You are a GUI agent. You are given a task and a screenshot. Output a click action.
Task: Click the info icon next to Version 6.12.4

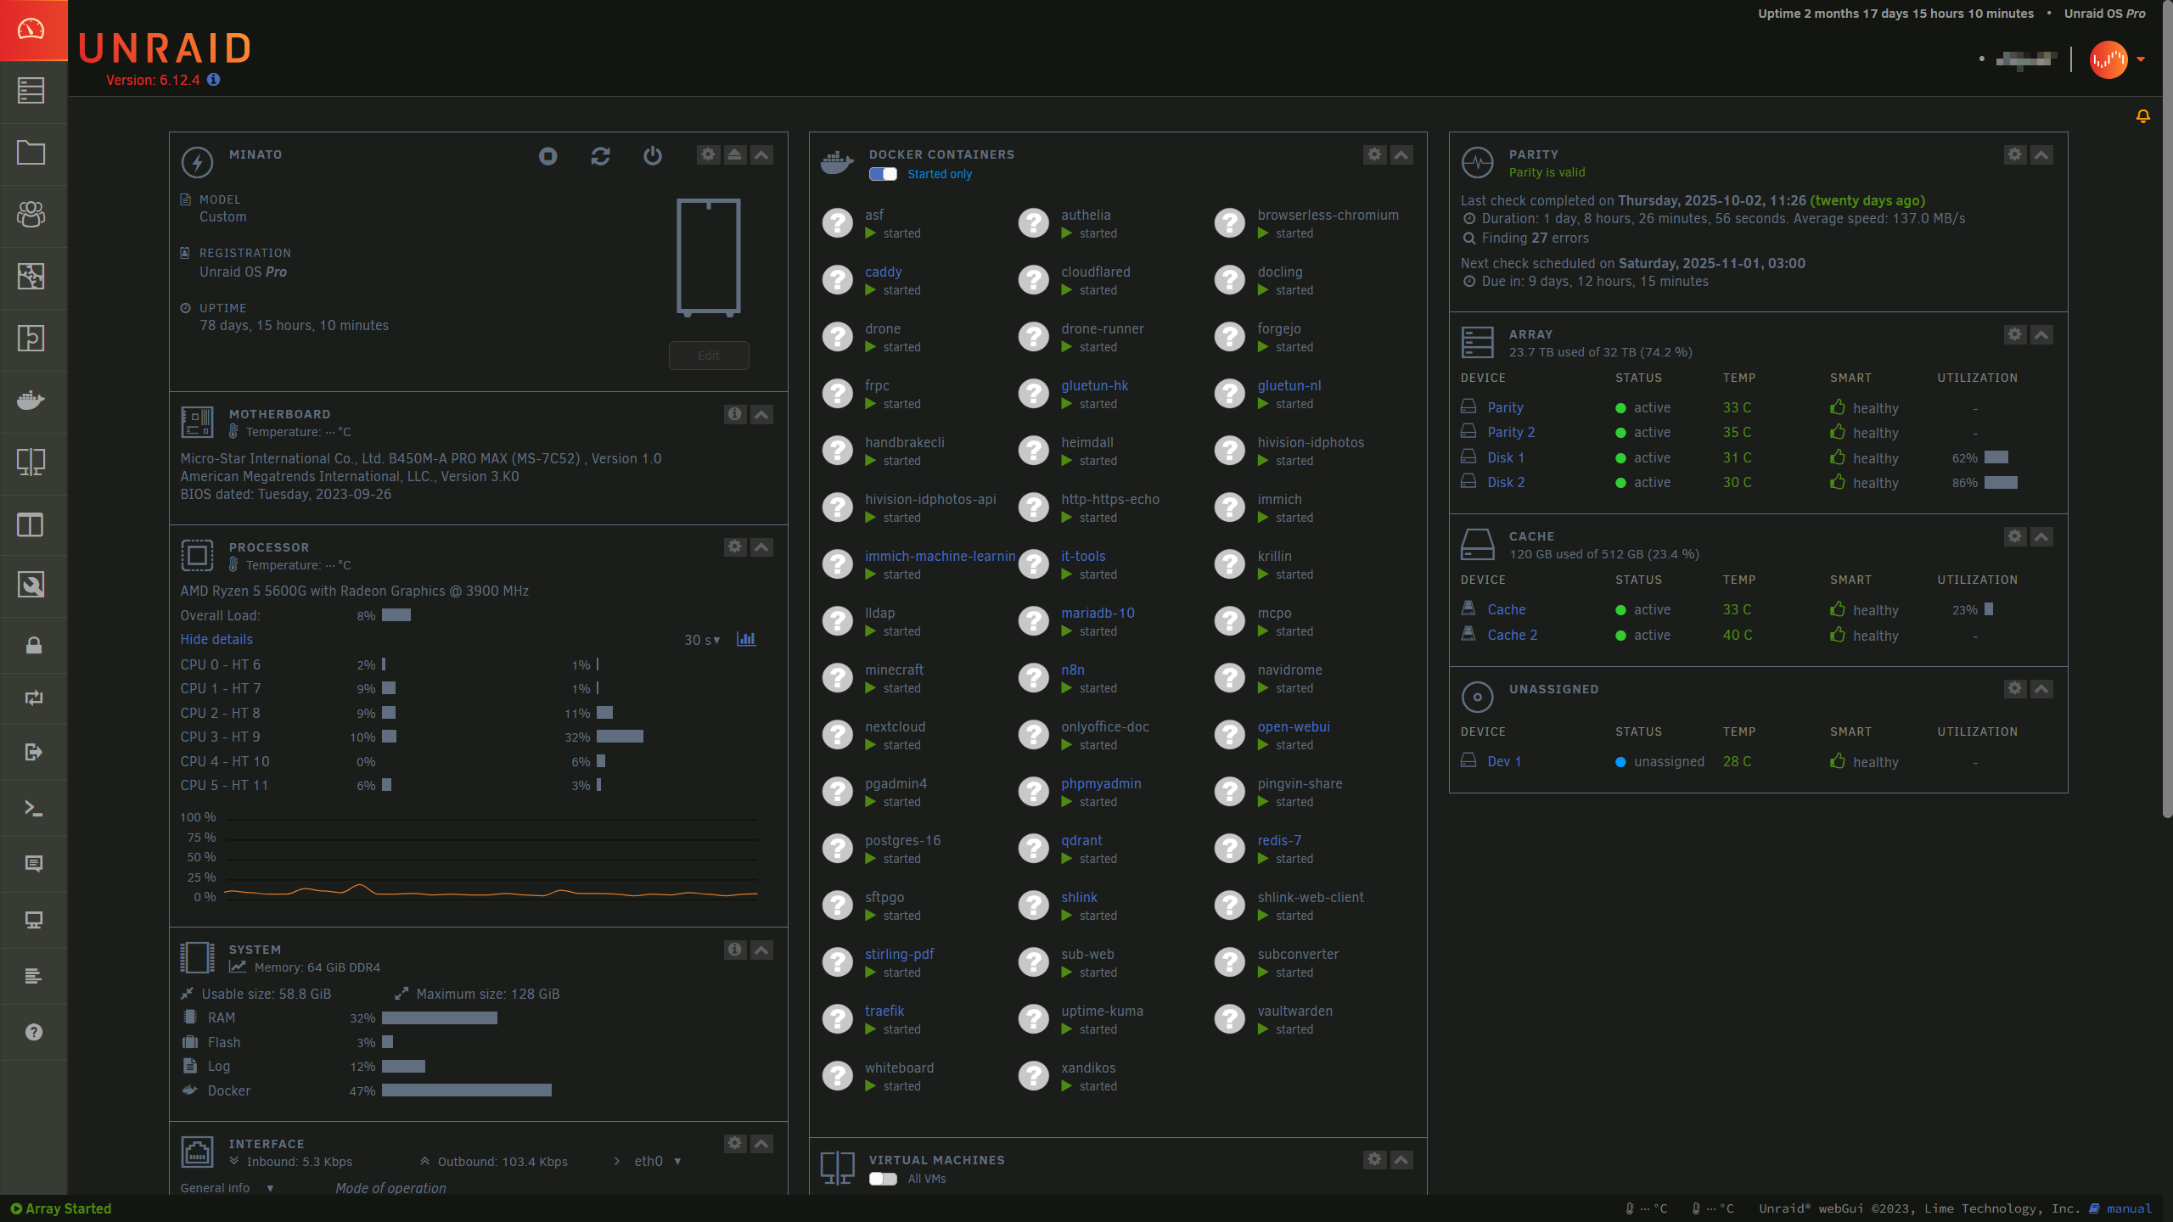pyautogui.click(x=214, y=80)
